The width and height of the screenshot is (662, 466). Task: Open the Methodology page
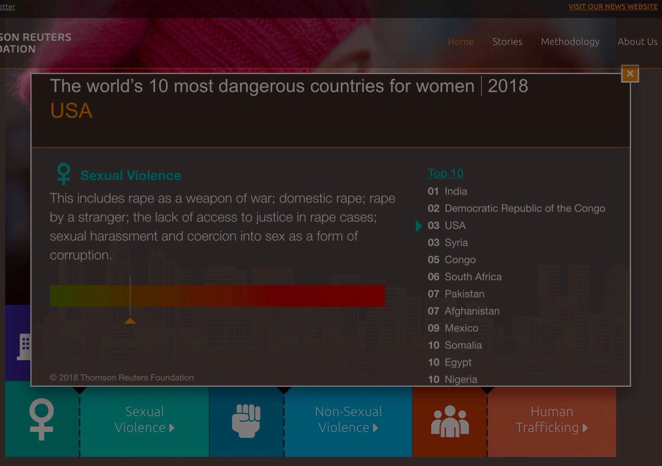tap(570, 41)
